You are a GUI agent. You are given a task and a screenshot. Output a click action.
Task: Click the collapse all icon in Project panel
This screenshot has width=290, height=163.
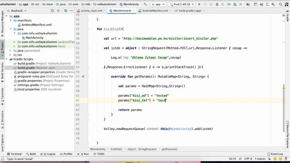pos(58,11)
